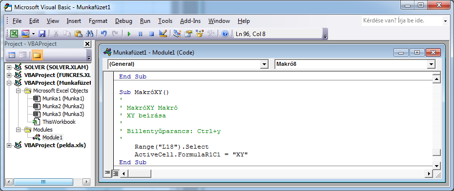
Task: Open the Debug menu
Action: pos(124,21)
